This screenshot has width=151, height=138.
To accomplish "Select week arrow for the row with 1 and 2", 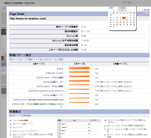I will tap(111, 15).
